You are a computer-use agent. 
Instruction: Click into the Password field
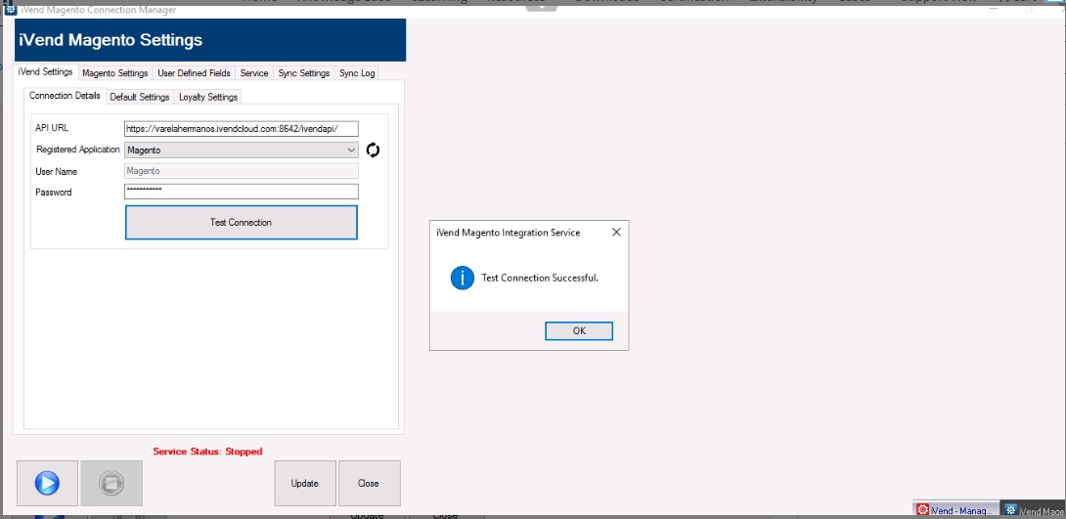pyautogui.click(x=242, y=192)
